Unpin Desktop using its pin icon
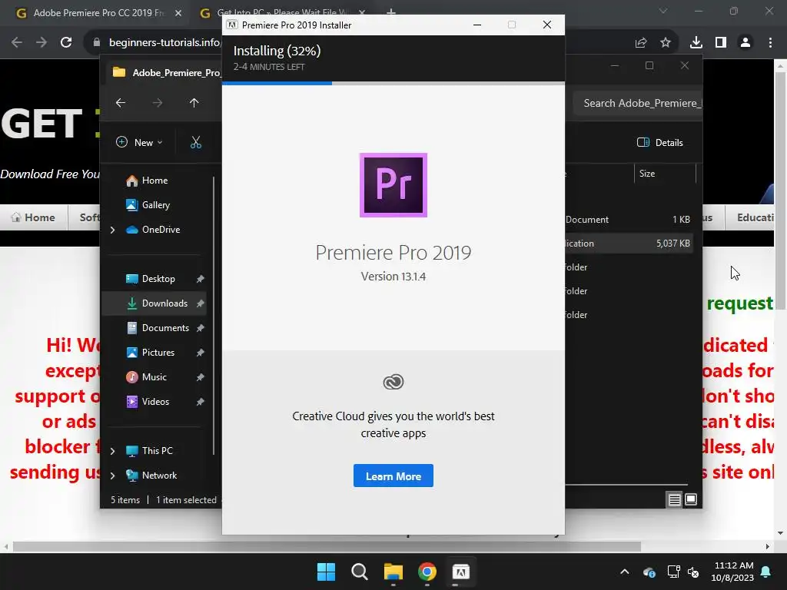The height and width of the screenshot is (590, 787). point(201,279)
